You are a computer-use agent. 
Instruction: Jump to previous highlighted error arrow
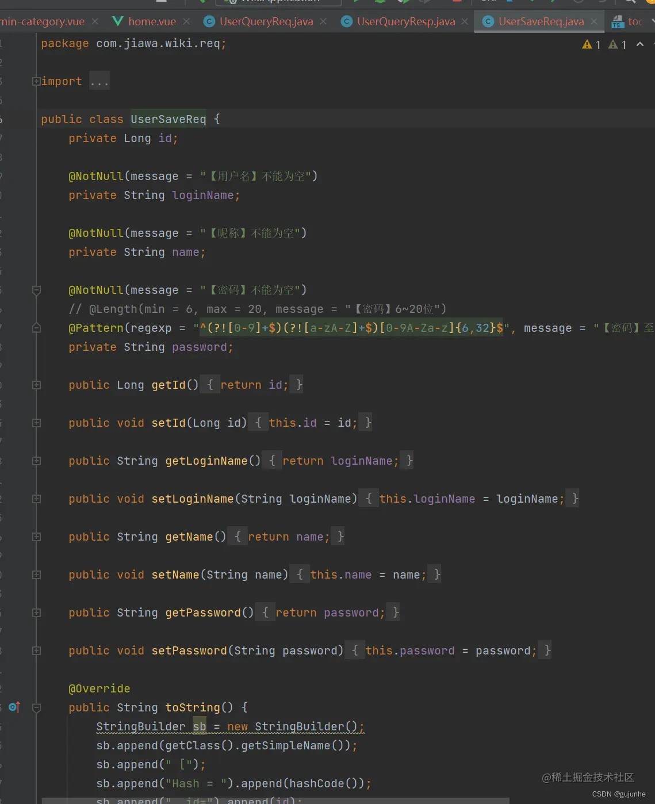(x=640, y=44)
